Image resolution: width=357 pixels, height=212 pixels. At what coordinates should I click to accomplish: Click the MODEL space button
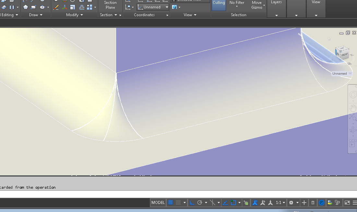pyautogui.click(x=158, y=203)
